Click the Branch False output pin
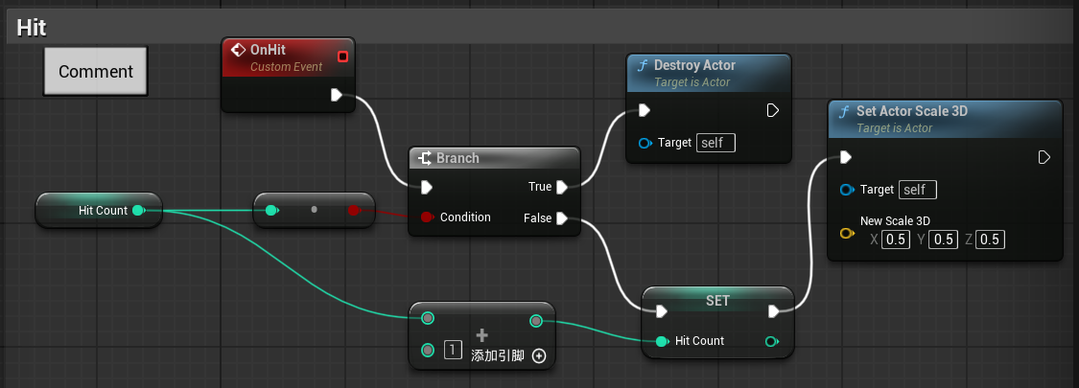Screen dimensions: 1079x388 point(562,218)
